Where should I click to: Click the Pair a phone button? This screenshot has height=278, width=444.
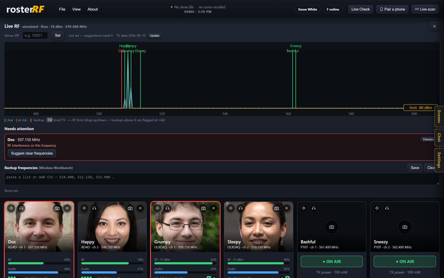[392, 9]
